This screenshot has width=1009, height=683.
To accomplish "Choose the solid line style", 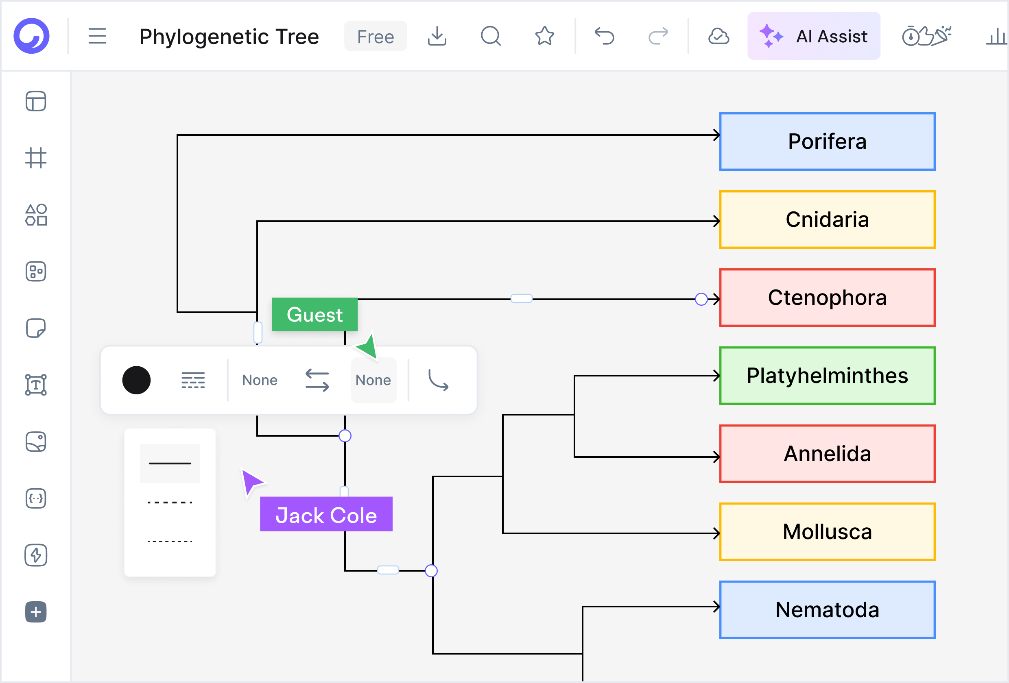I will tap(170, 463).
